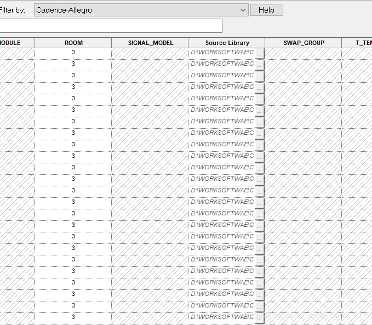Click the browse (...) button in the third row
Image resolution: width=372 pixels, height=325 pixels.
pos(259,76)
